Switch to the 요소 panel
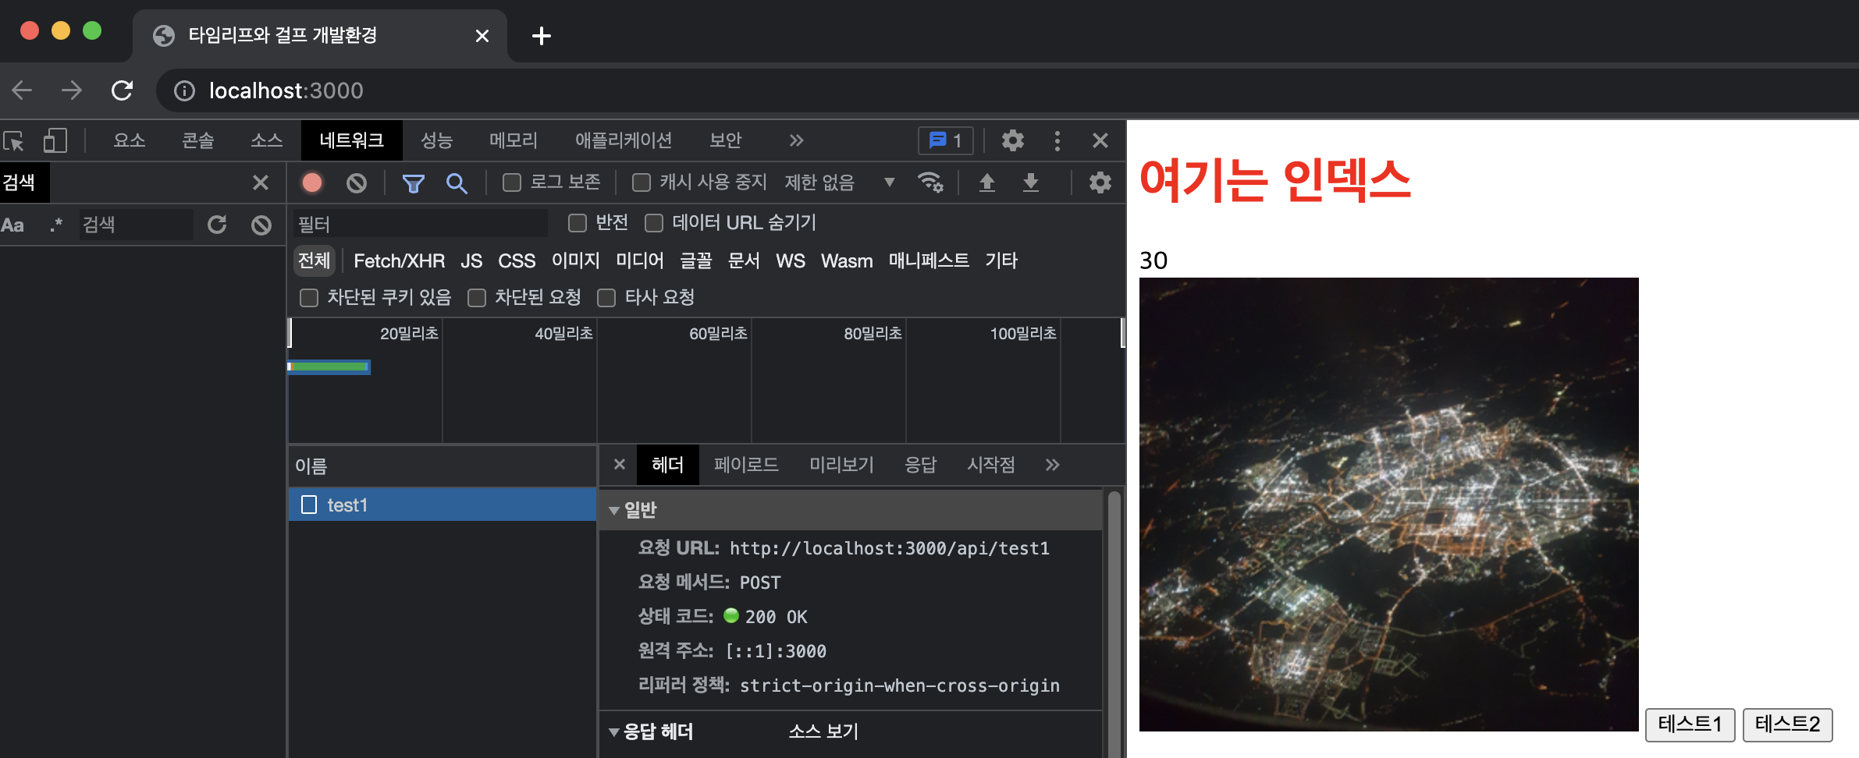Viewport: 1859px width, 758px height. click(130, 140)
